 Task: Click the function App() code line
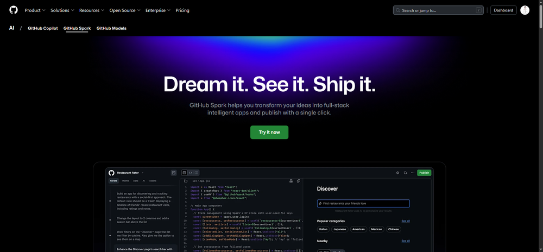point(203,209)
